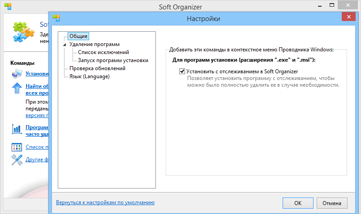Open Язык (Language) settings page
Screen dimensions: 361x214
pyautogui.click(x=89, y=76)
